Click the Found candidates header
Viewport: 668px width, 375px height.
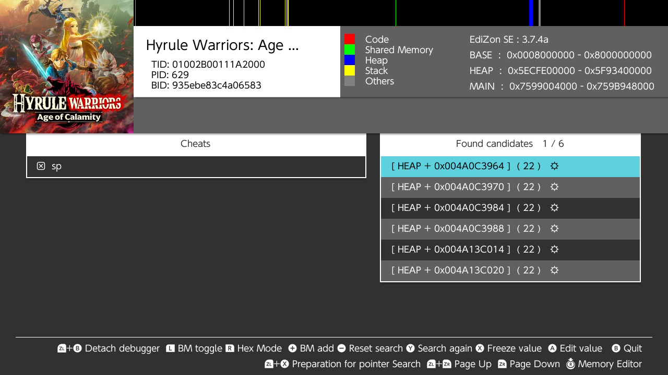point(510,144)
